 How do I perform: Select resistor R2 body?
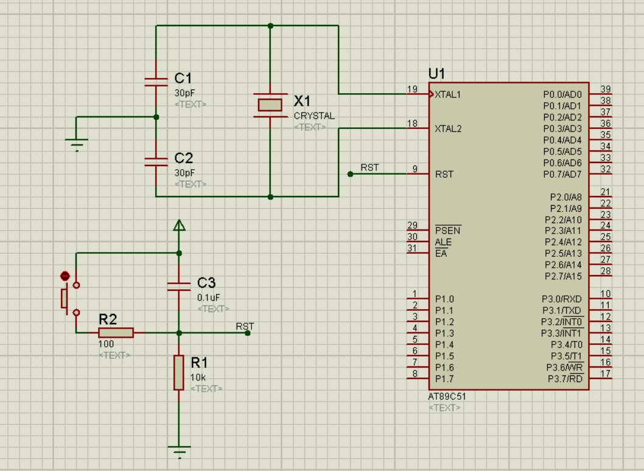(x=116, y=333)
